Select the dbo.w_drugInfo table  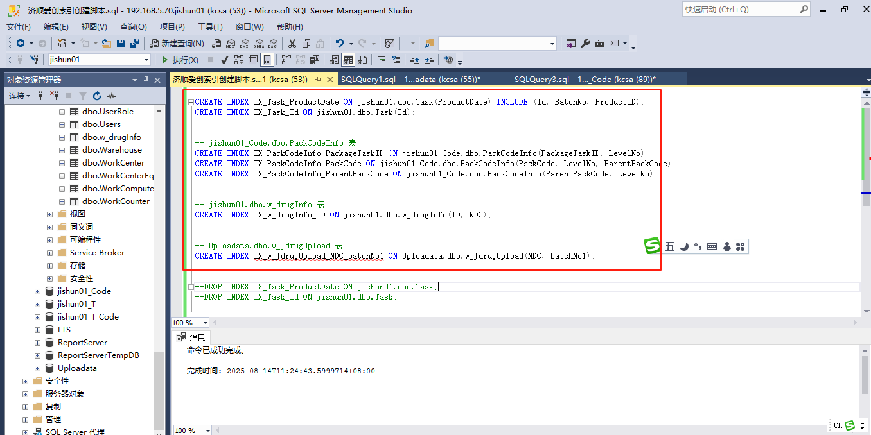(x=112, y=137)
